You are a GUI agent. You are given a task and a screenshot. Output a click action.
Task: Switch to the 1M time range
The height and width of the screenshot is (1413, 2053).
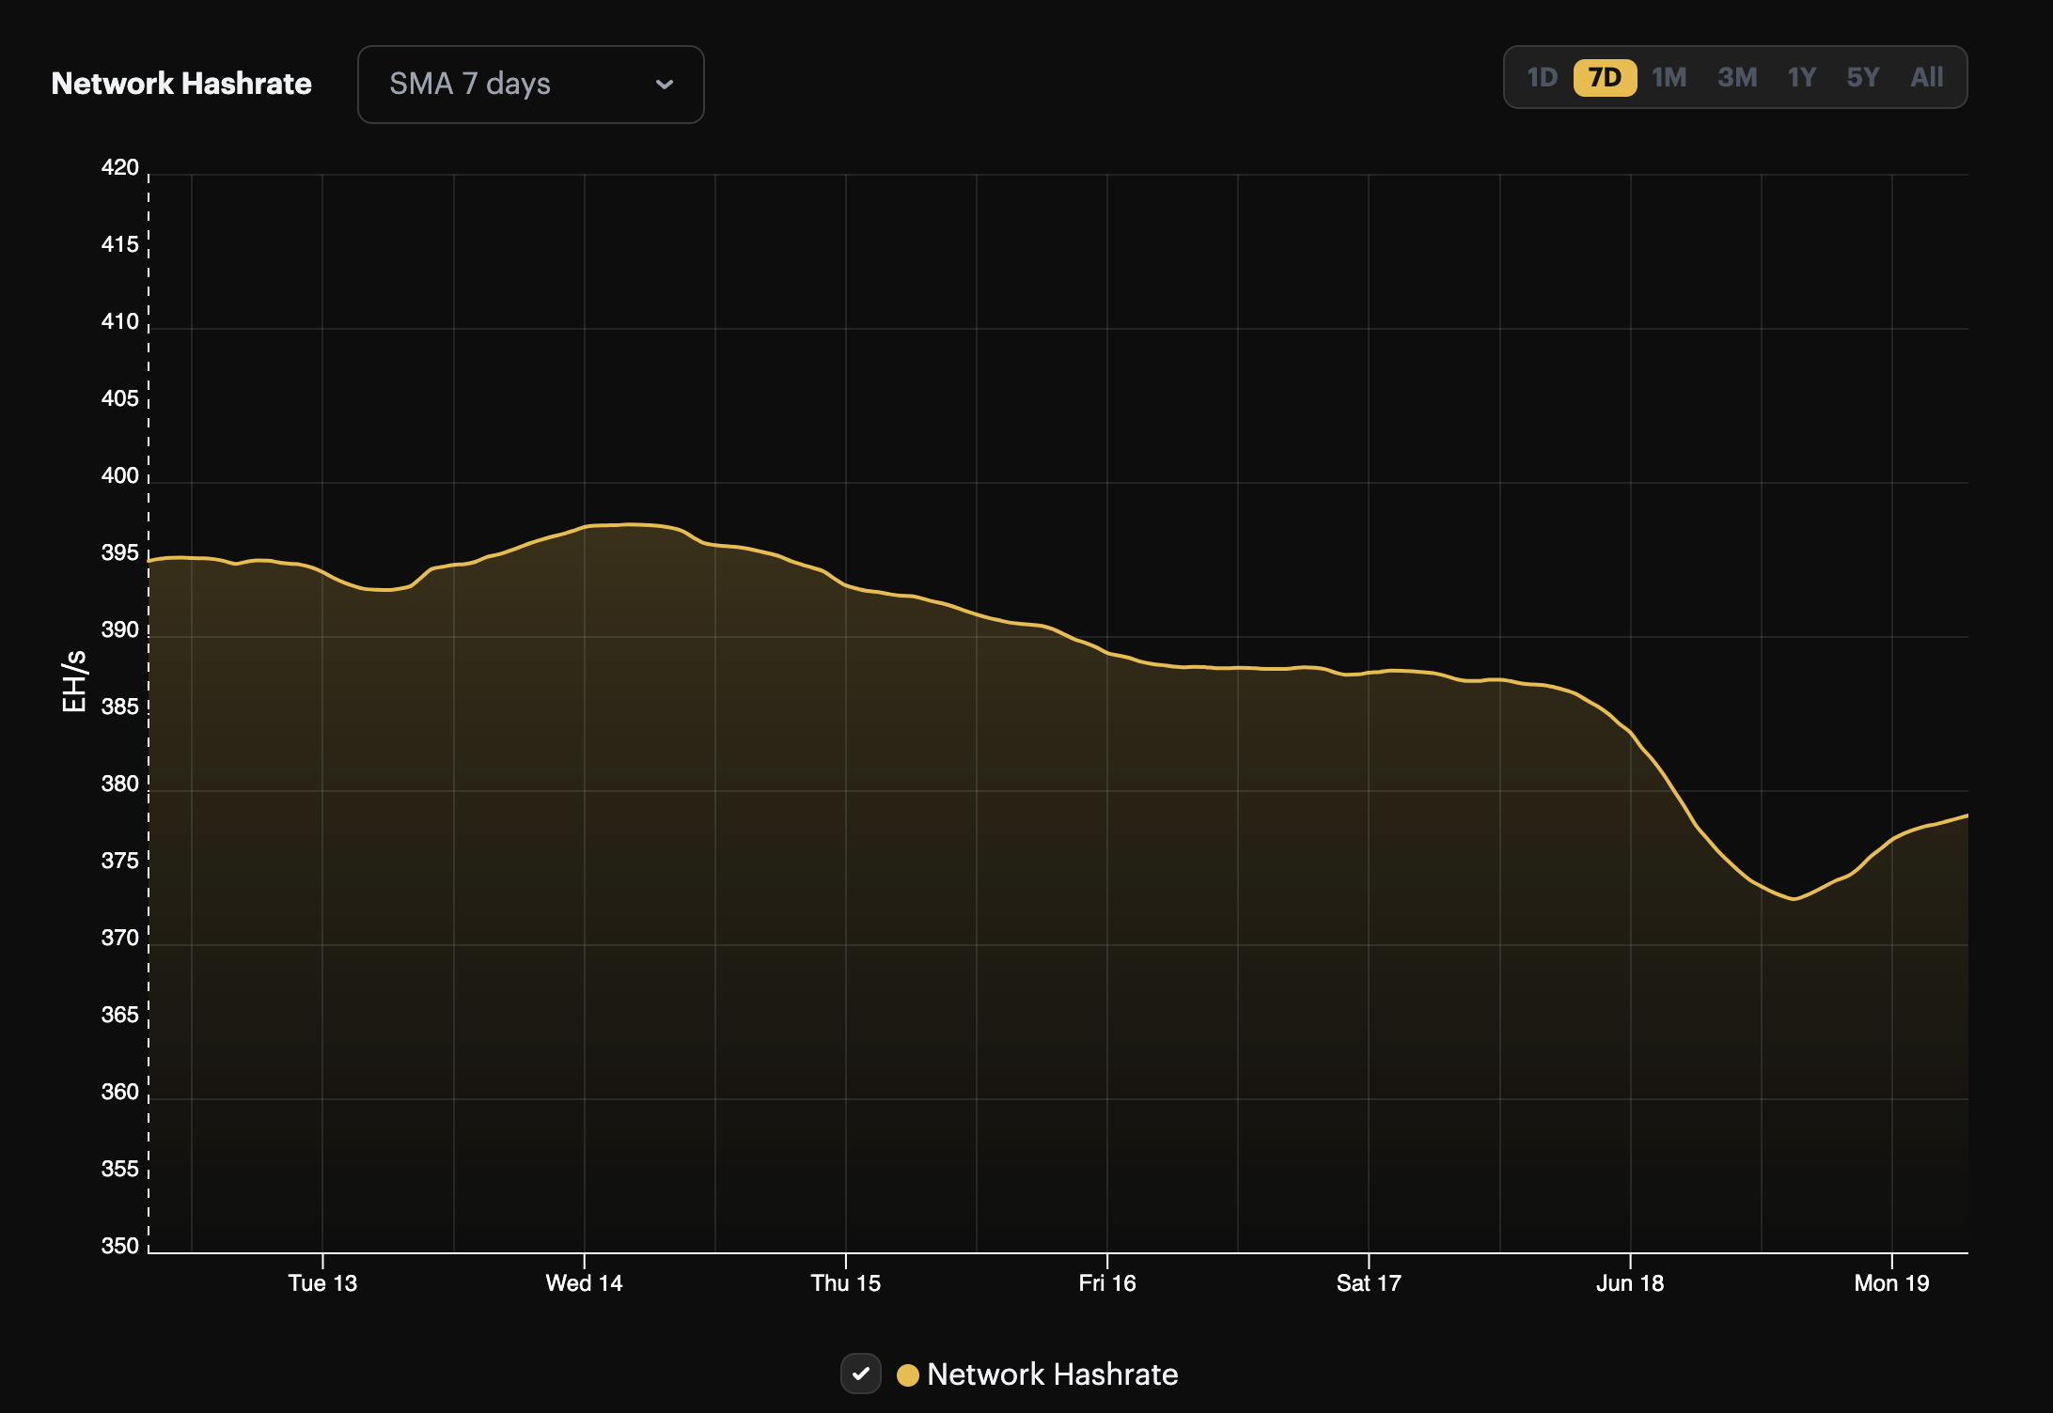point(1669,77)
